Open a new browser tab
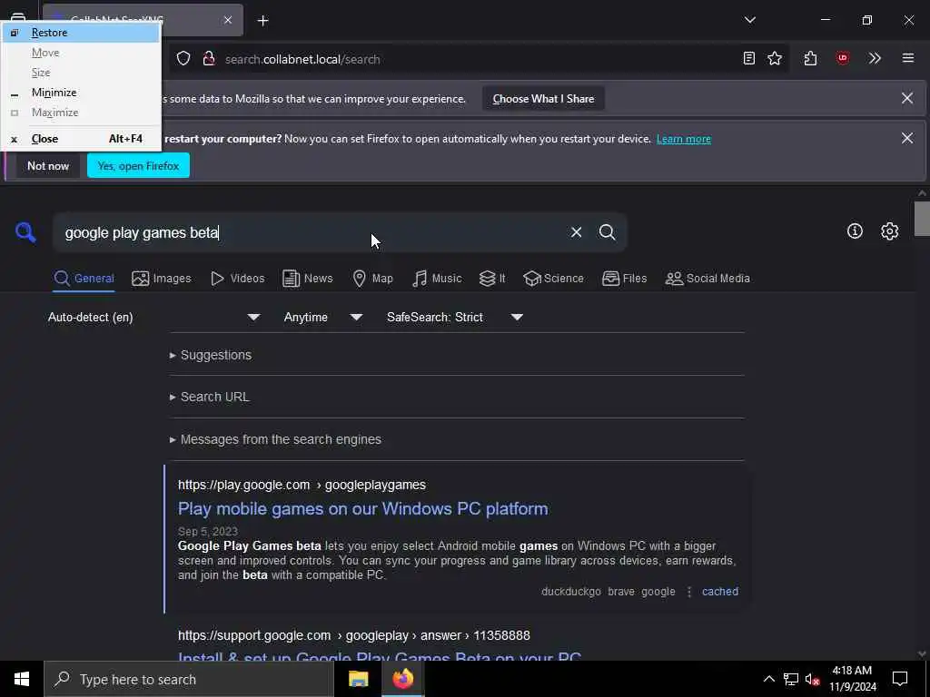This screenshot has height=697, width=930. click(x=262, y=21)
